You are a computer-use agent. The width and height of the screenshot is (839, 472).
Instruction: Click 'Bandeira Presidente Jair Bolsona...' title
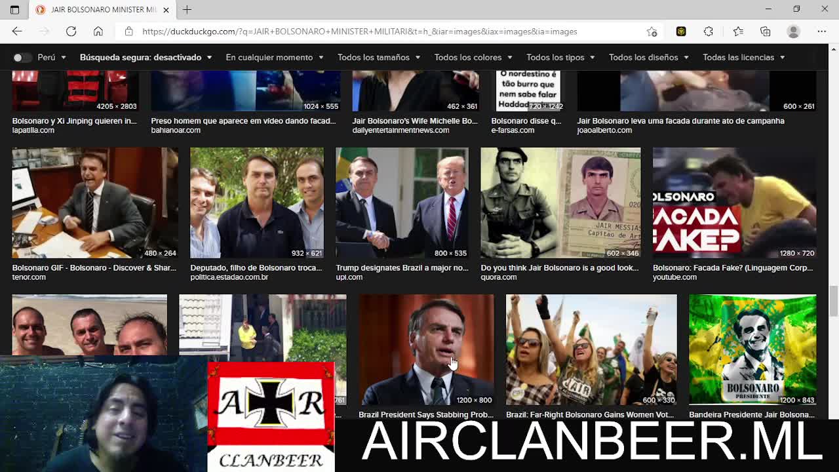click(752, 414)
